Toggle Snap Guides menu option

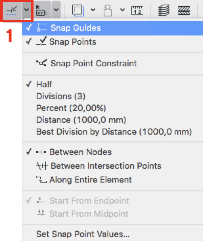[x=75, y=28]
